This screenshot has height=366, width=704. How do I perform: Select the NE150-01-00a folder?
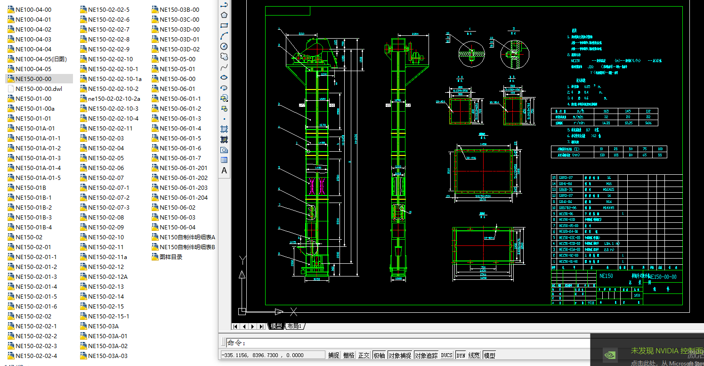31,108
